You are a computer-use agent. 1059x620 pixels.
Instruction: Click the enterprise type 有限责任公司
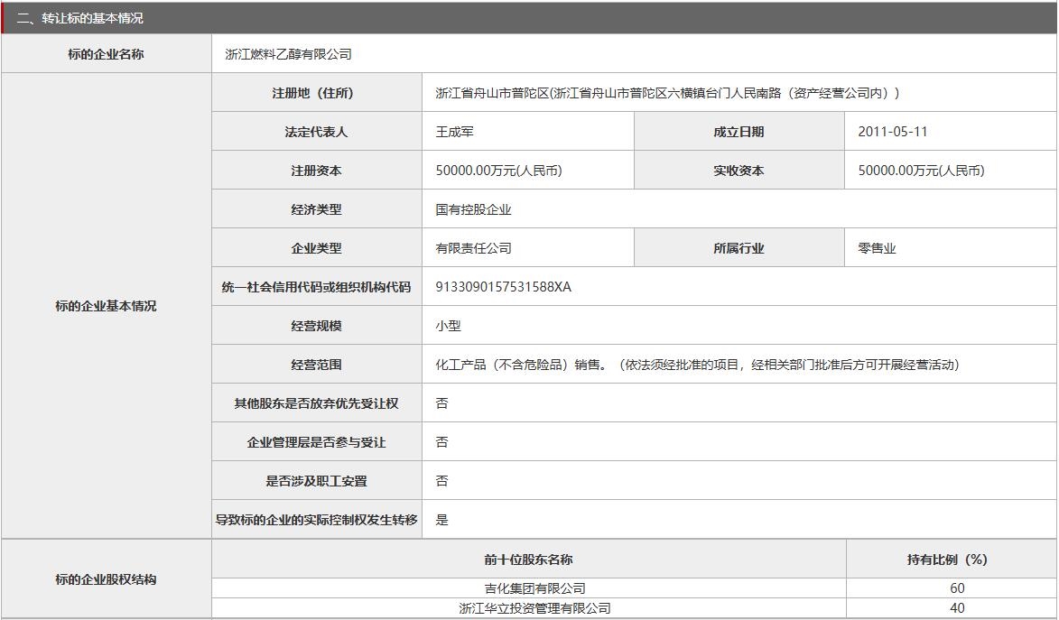466,247
